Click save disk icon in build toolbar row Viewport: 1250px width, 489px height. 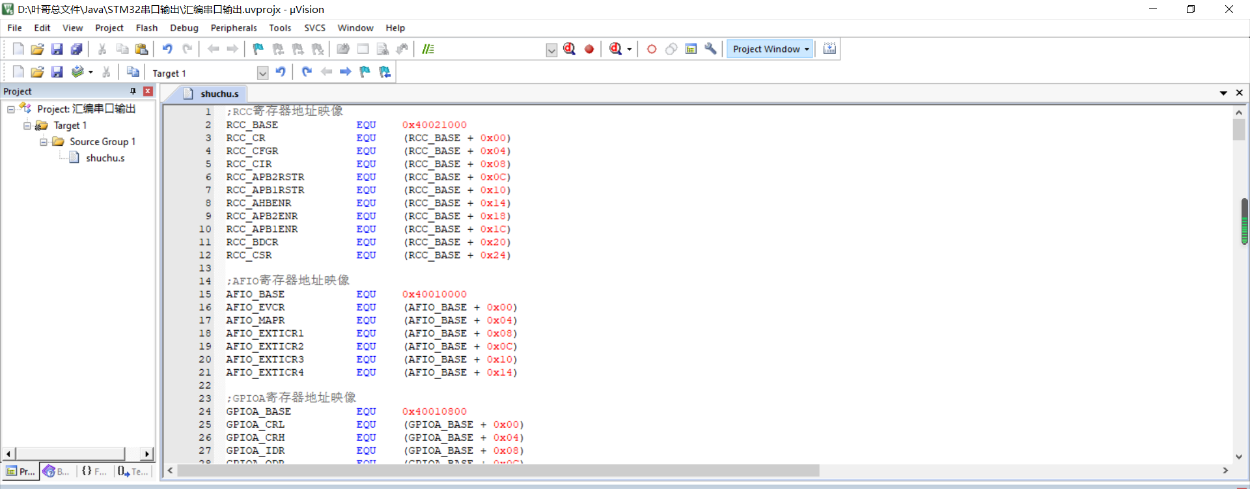57,72
